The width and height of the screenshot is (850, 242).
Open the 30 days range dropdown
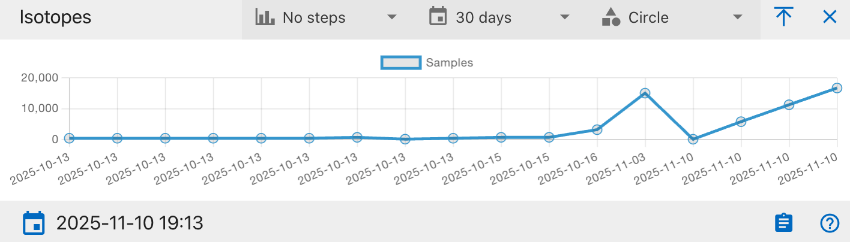pyautogui.click(x=499, y=18)
